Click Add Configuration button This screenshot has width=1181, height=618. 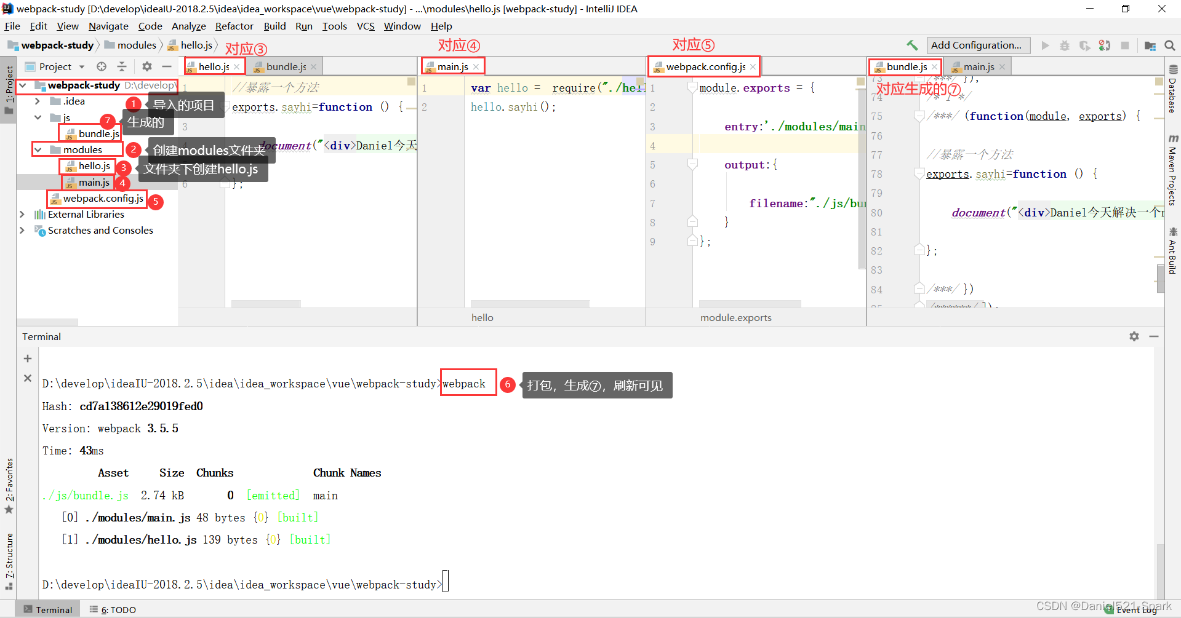[978, 45]
